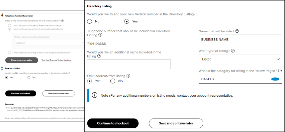Choose 'Yes' for omit address from listing

tap(90, 81)
